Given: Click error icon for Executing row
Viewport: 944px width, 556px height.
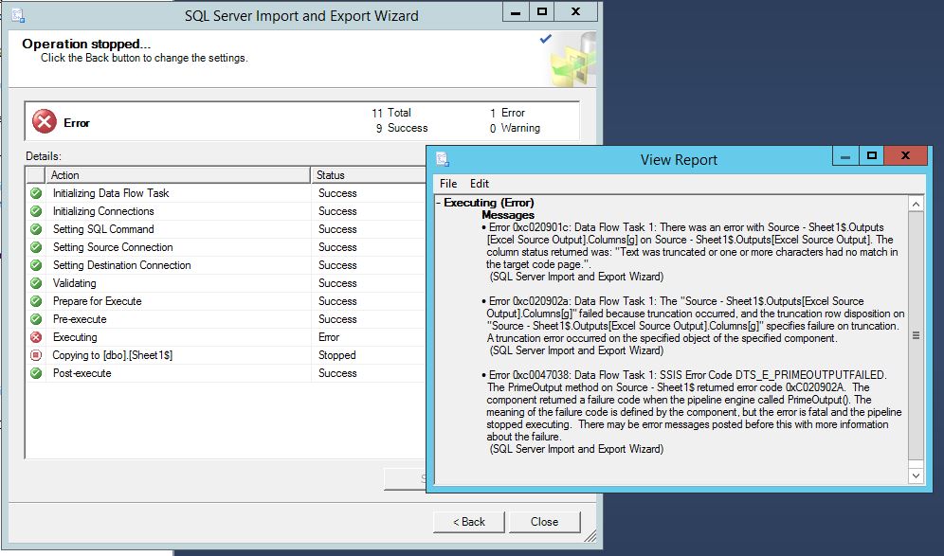Looking at the screenshot, I should click(x=36, y=337).
